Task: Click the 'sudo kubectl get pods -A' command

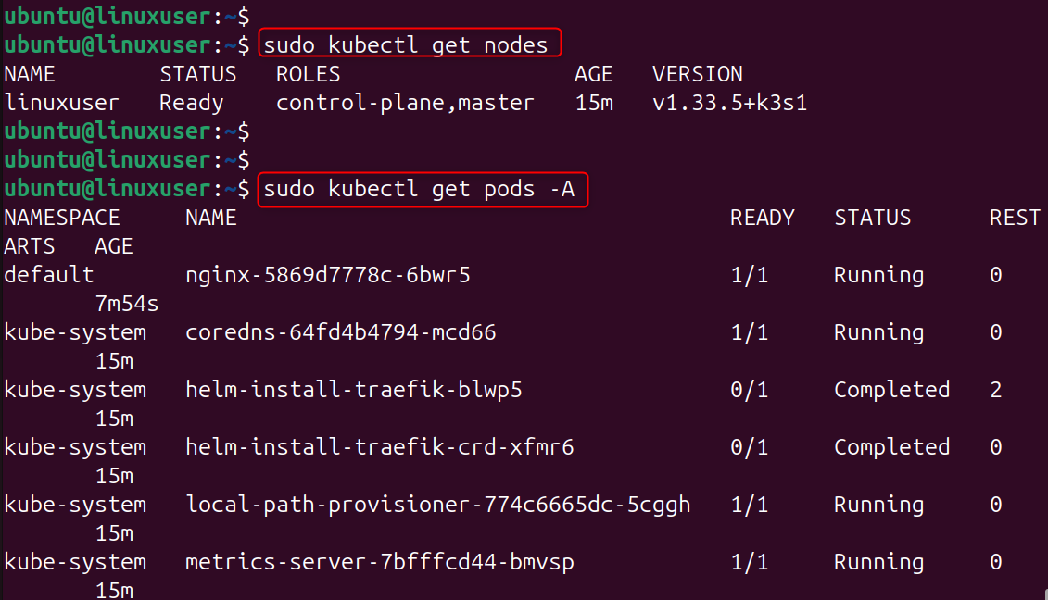Action: pos(419,189)
